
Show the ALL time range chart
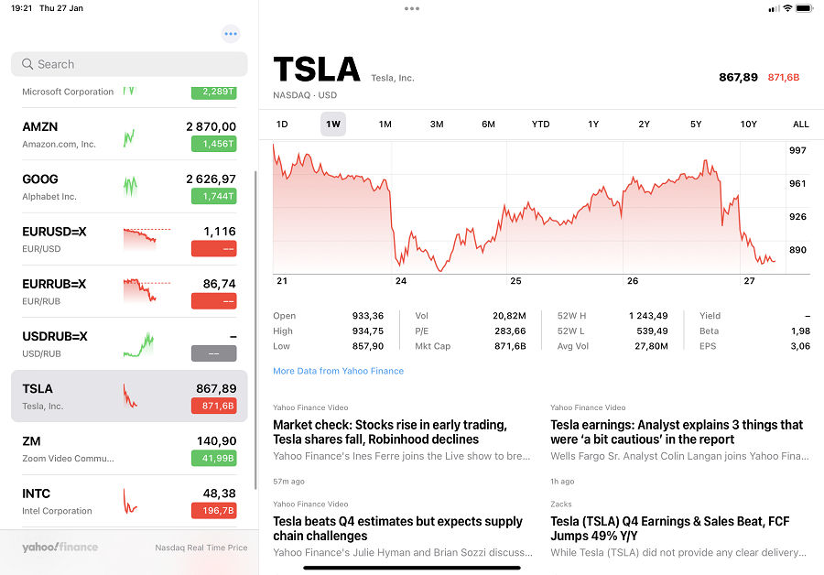coord(800,125)
